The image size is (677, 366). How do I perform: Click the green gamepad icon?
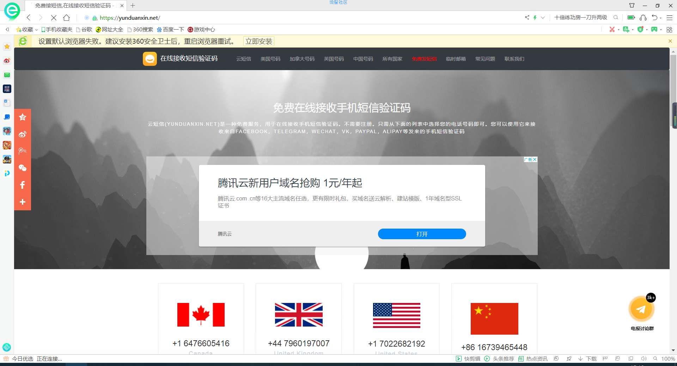pos(654,30)
